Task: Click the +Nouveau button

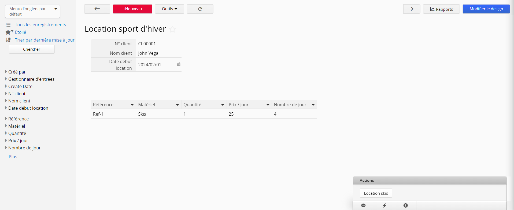Action: click(132, 9)
